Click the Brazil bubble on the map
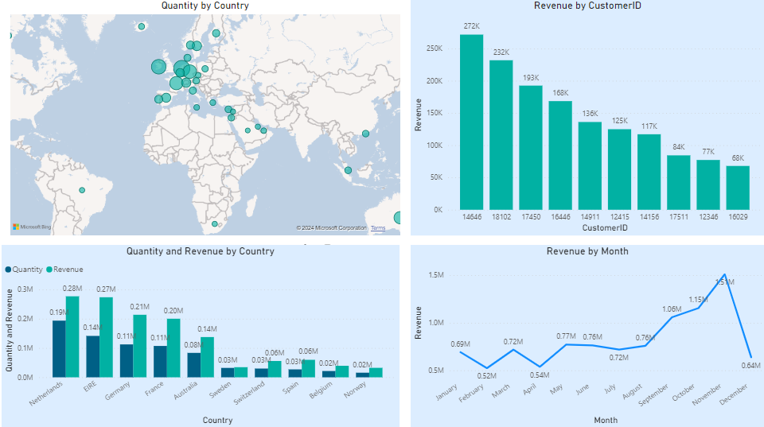Screen dimensions: 764x427 click(x=82, y=190)
